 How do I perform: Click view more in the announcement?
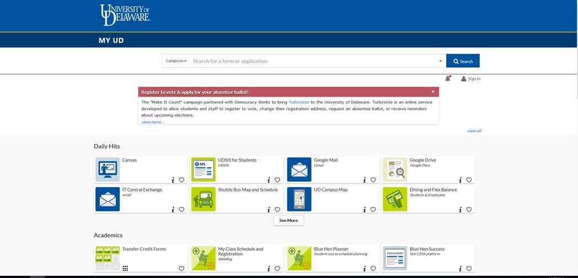coord(153,122)
